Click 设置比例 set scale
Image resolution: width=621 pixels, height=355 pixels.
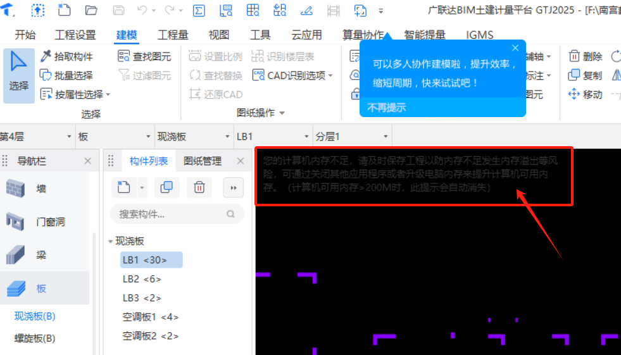coord(215,56)
